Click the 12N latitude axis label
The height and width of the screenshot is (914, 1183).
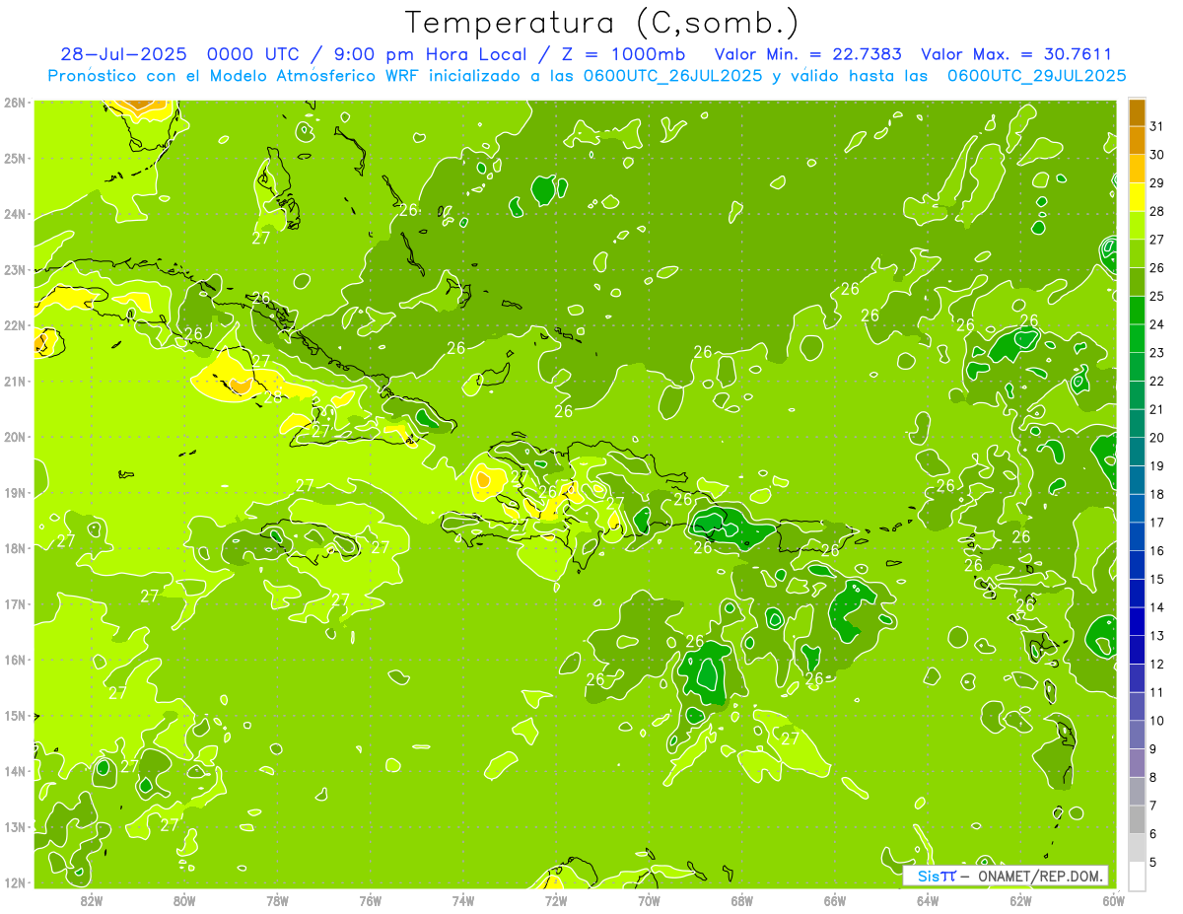coord(15,882)
